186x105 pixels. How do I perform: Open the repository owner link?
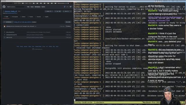(x=7, y=11)
